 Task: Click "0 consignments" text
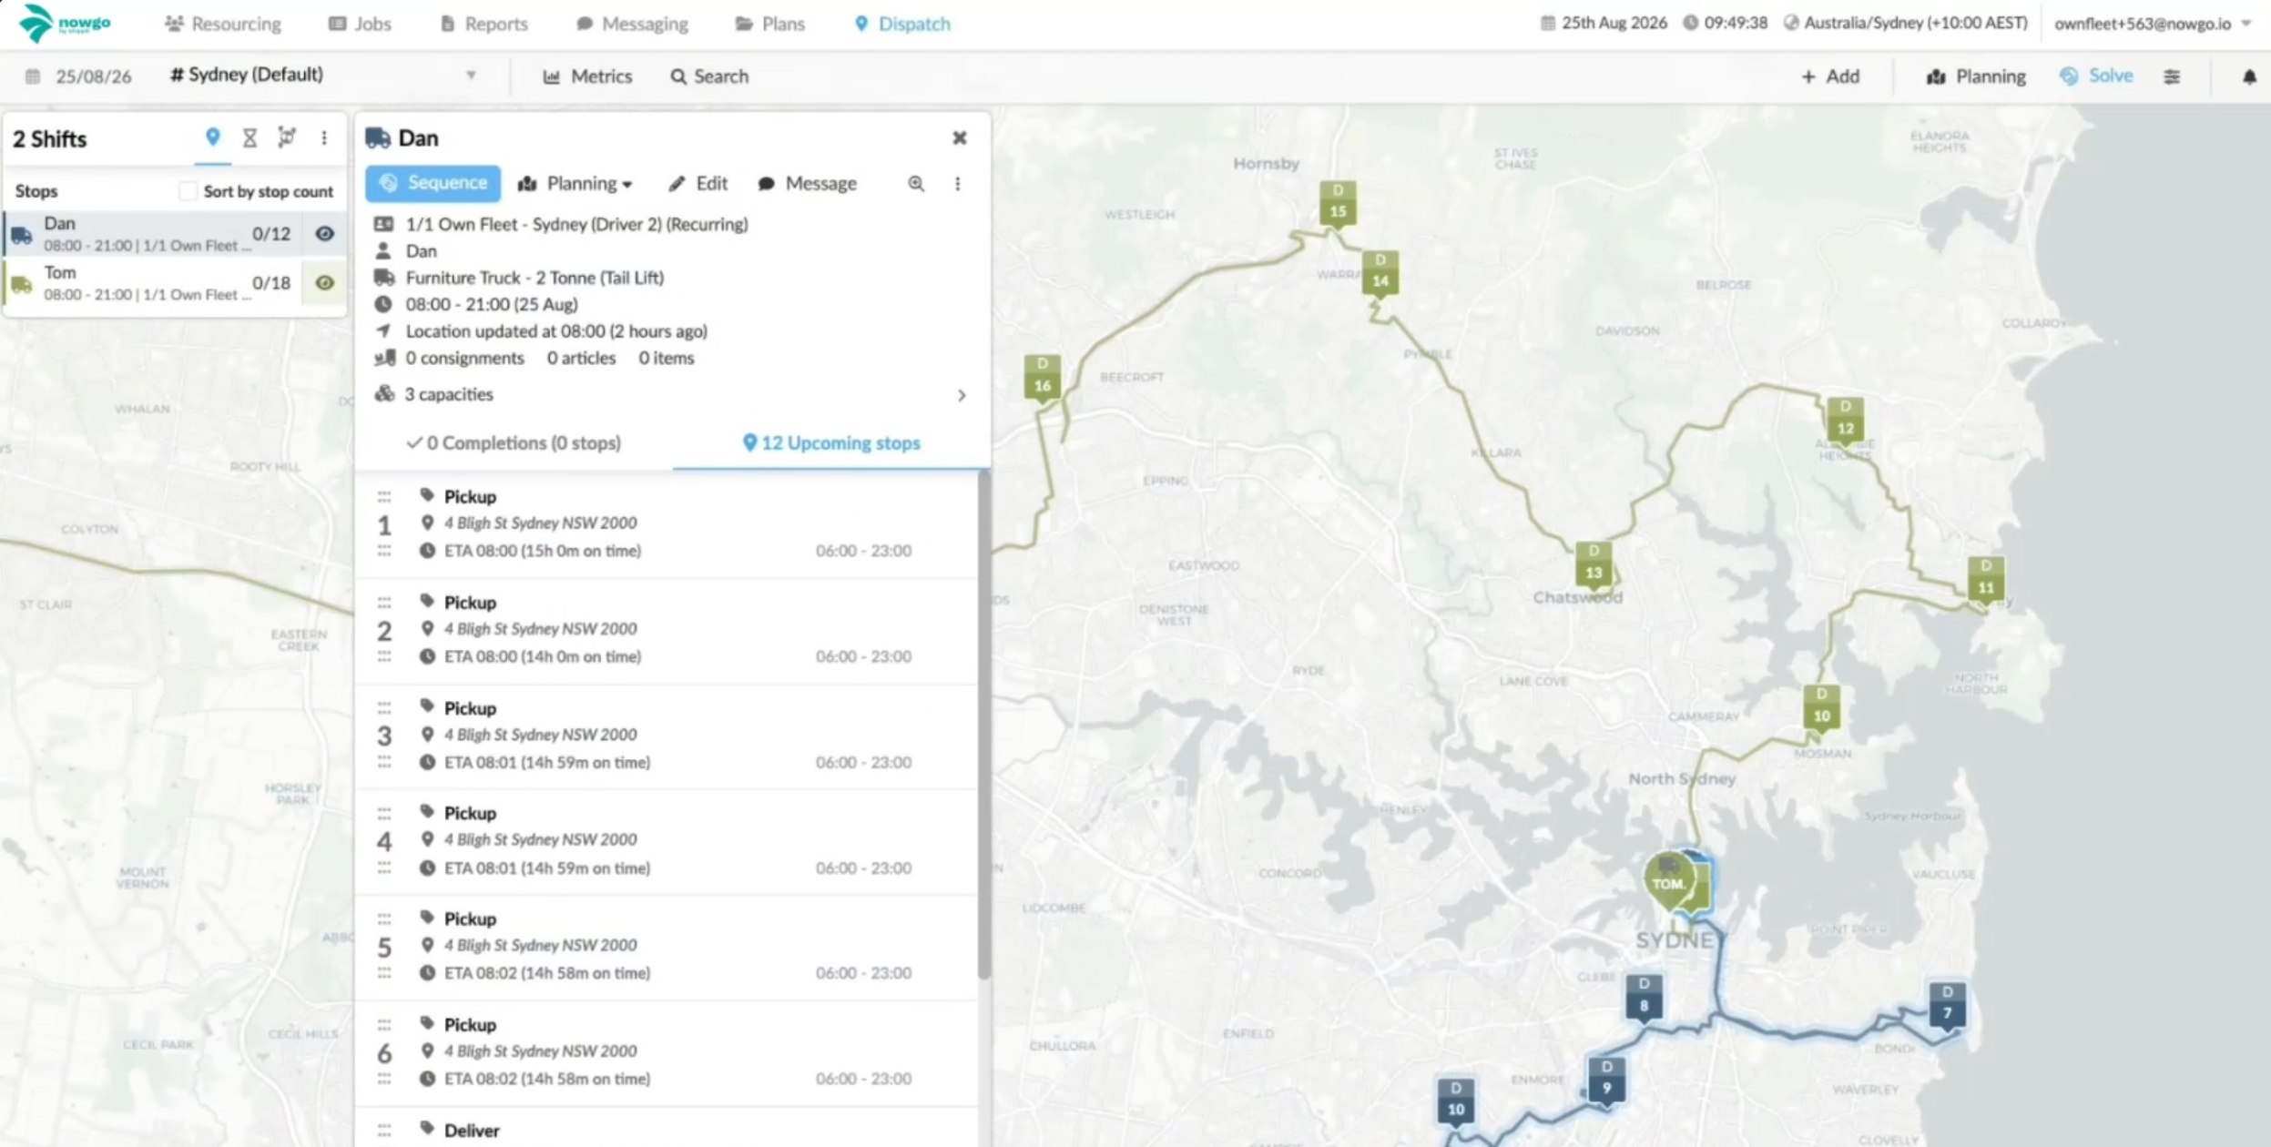point(464,358)
